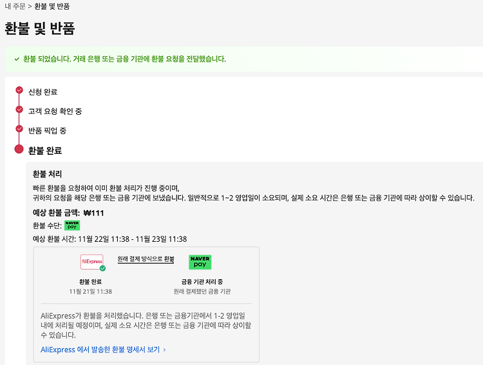The image size is (483, 365).
Task: Click the AliExpress가 환불을 처리했습니다 explanation paragraph
Action: 146,325
